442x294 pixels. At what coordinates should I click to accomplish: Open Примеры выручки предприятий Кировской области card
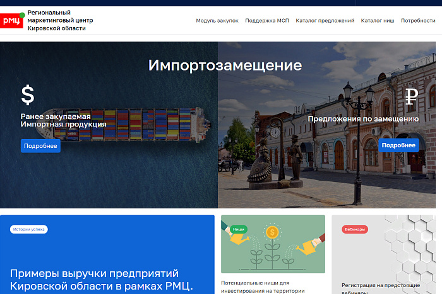pyautogui.click(x=107, y=254)
